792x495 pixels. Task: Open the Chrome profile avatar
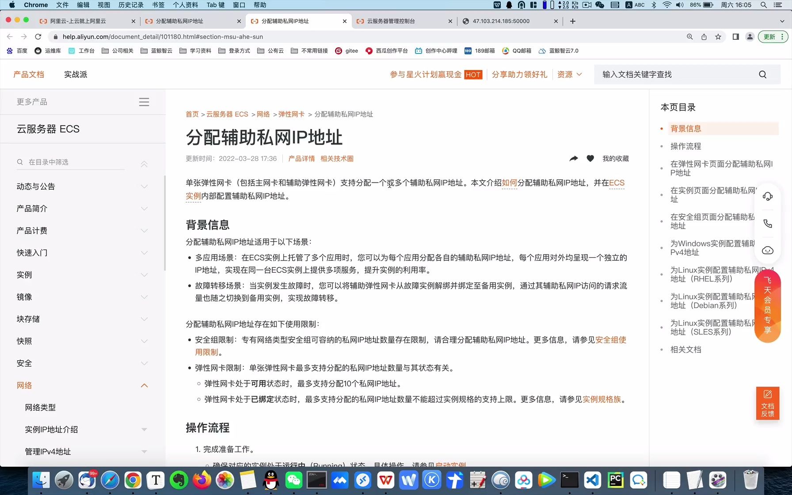tap(750, 37)
